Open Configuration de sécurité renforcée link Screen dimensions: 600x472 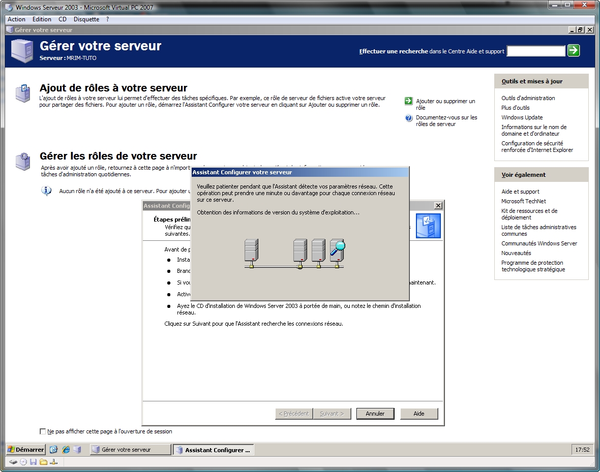(537, 146)
